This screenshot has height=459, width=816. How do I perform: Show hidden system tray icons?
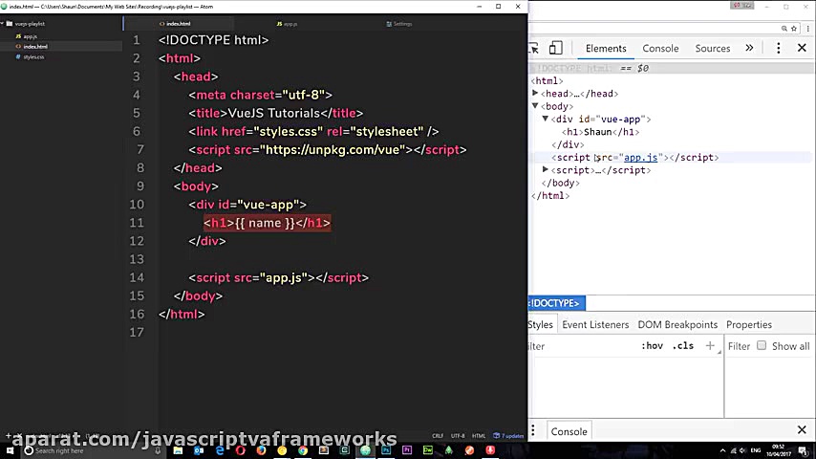point(722,450)
